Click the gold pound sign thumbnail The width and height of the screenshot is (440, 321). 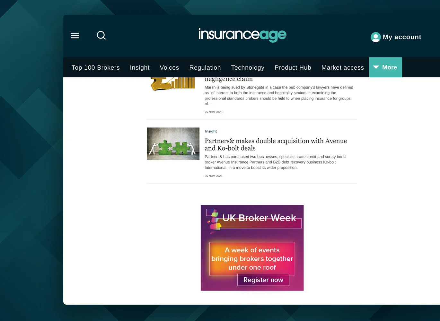coord(173,83)
